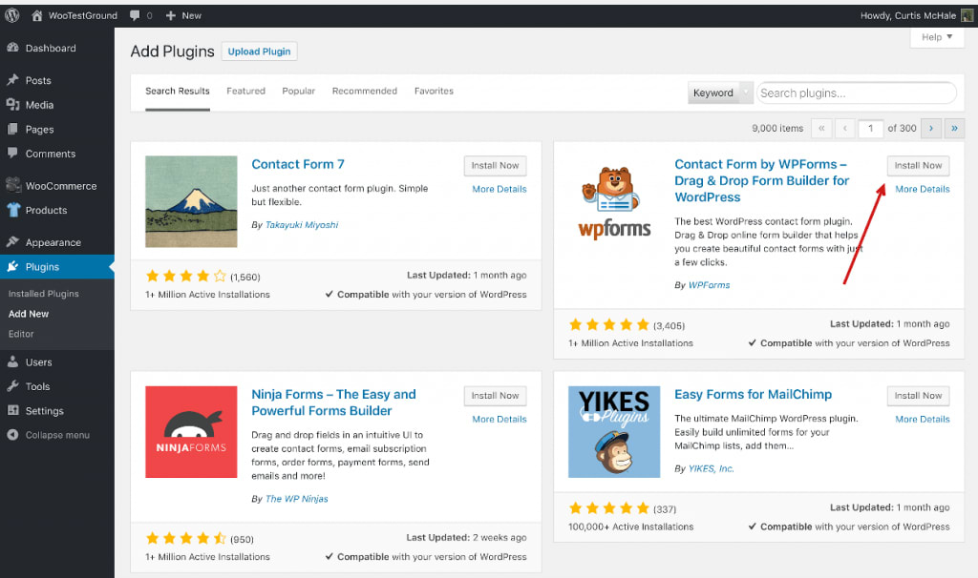978x578 pixels.
Task: Click the Products shirt icon
Action: [x=13, y=210]
